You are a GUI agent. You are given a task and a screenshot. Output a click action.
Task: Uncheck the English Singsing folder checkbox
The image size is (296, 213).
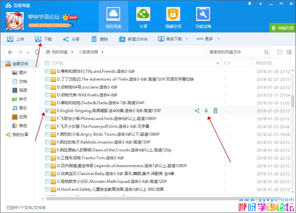[x=47, y=111]
